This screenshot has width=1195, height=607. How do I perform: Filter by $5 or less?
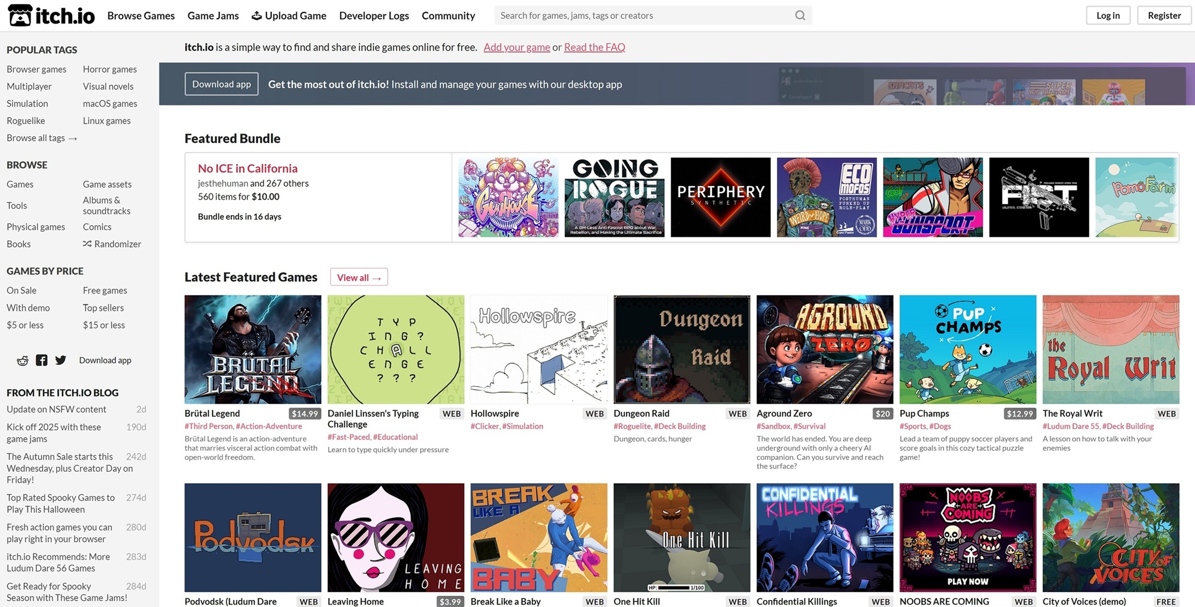click(25, 325)
